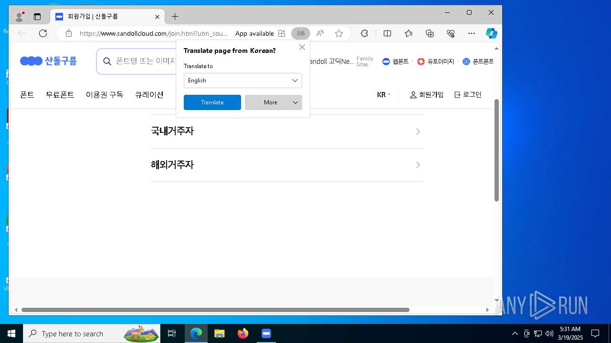The width and height of the screenshot is (611, 343).
Task: Select the 해외거주자 option
Action: 287,165
